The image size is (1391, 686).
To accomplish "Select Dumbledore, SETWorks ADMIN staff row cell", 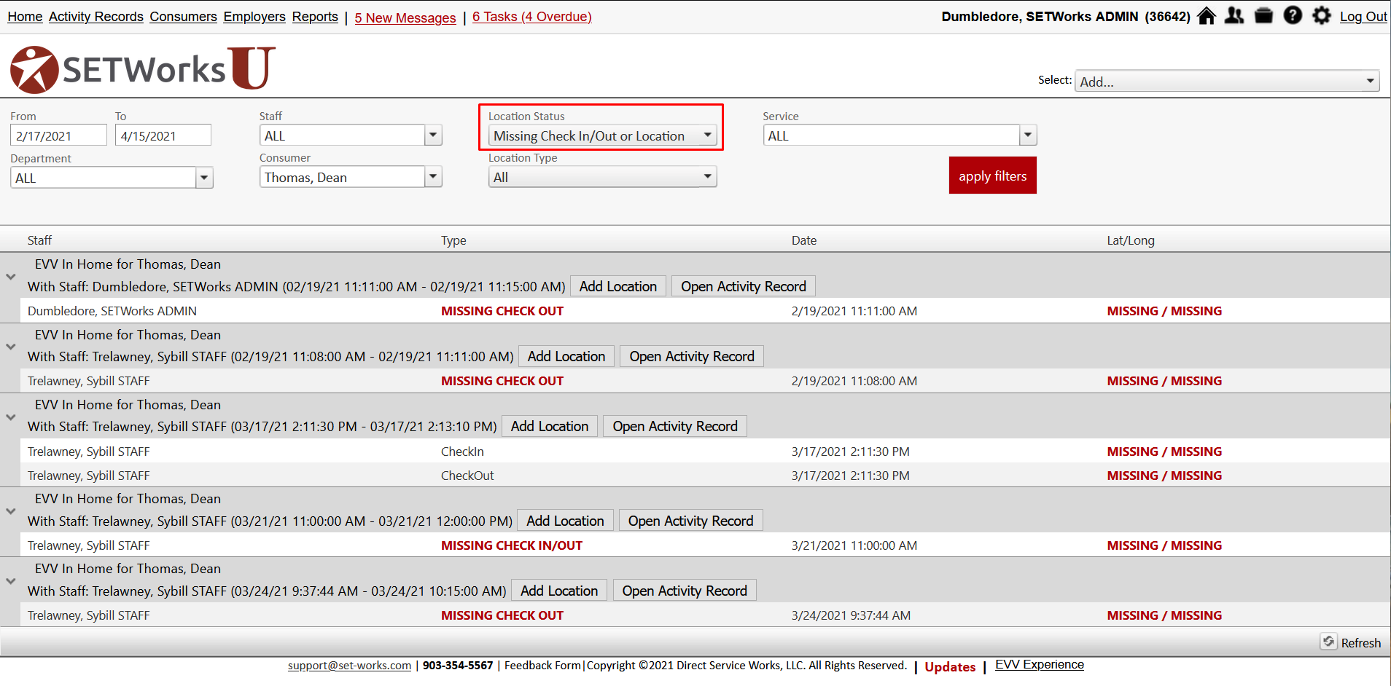I will [112, 311].
